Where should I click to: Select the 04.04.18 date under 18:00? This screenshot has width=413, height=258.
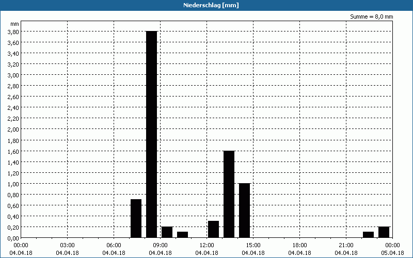tap(300, 253)
